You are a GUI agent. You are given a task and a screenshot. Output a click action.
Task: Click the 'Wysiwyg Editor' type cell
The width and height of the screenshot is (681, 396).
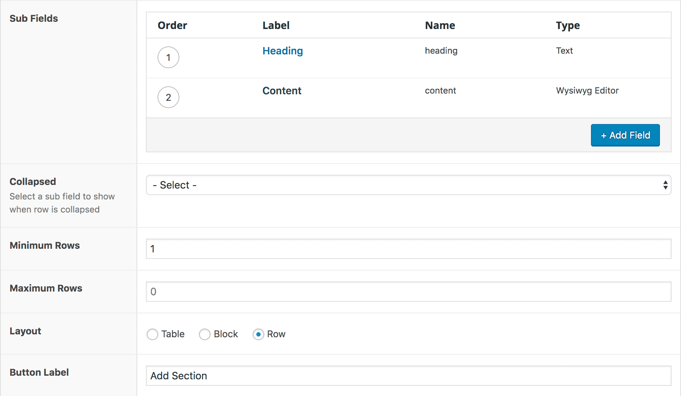pos(587,91)
